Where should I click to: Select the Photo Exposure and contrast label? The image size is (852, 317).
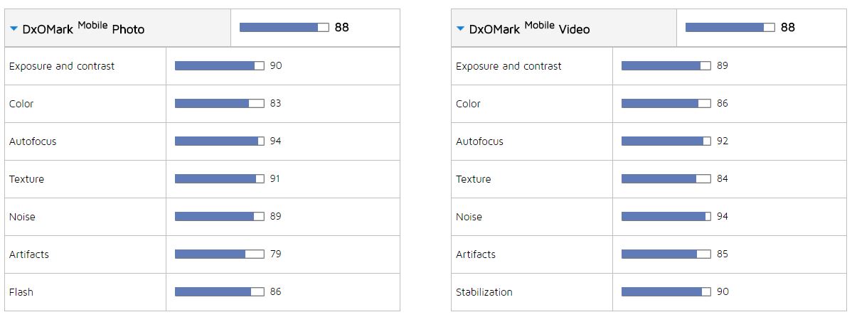(62, 66)
